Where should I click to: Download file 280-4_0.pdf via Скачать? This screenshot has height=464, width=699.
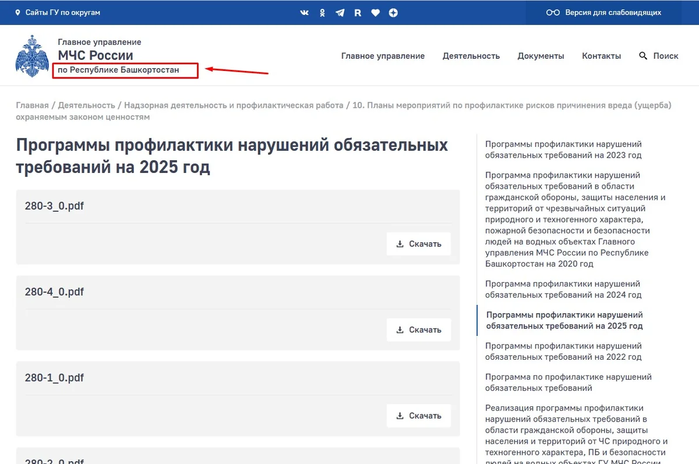[x=419, y=330]
